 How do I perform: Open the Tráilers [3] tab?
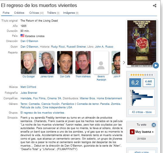click(x=53, y=13)
